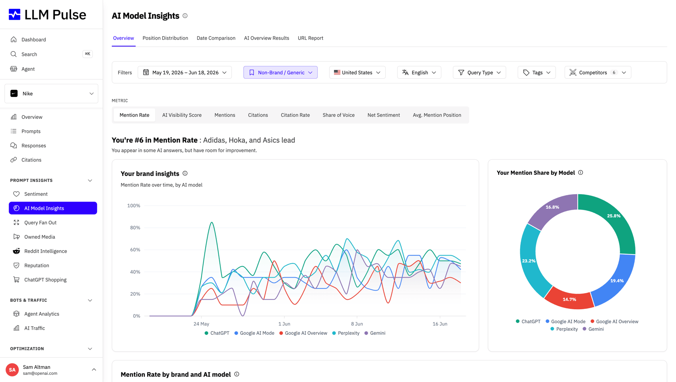Click the Sentiment heart icon
676x382 pixels.
16,194
